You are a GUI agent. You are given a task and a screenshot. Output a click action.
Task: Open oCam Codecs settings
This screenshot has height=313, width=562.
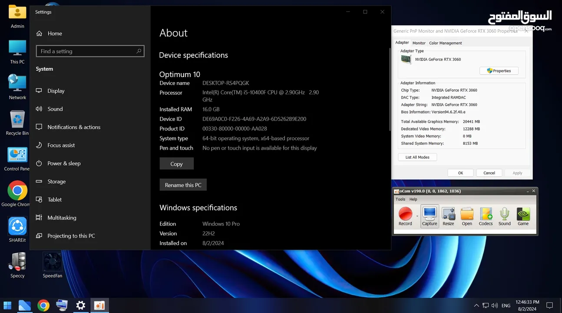(x=486, y=216)
